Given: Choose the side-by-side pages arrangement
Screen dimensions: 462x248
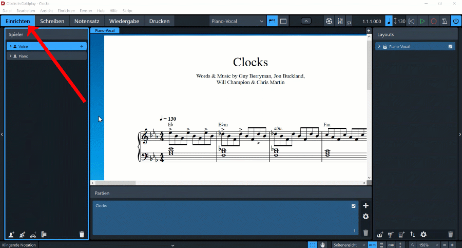Looking at the screenshot, I should 372,245.
